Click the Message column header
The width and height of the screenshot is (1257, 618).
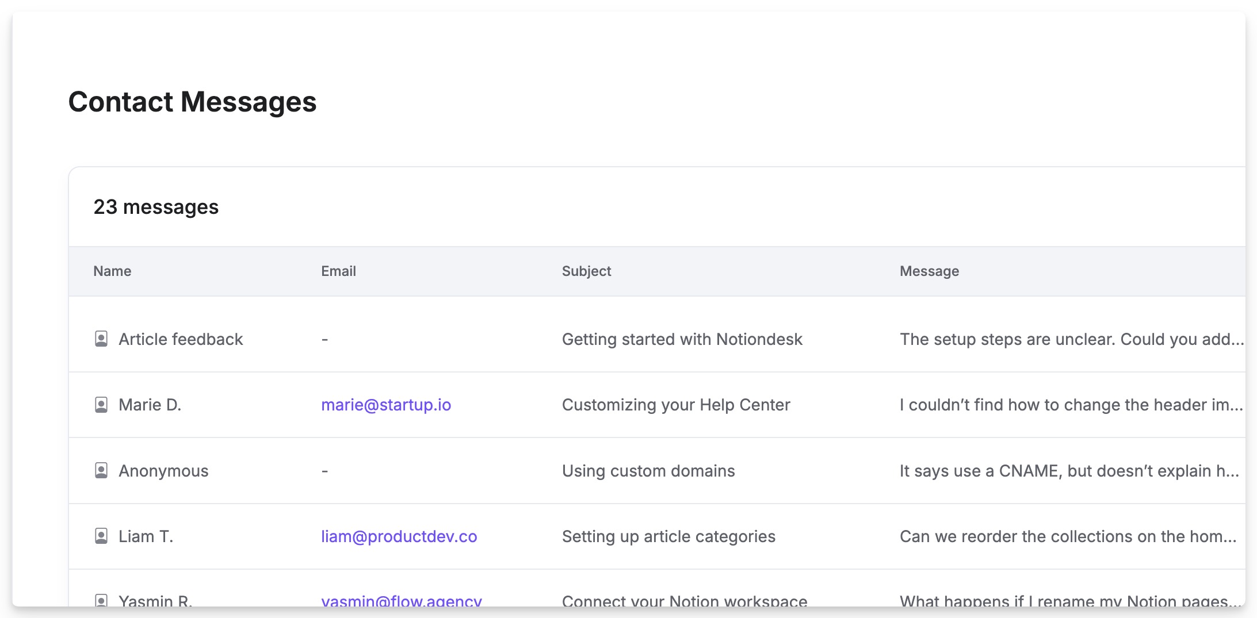pyautogui.click(x=929, y=271)
